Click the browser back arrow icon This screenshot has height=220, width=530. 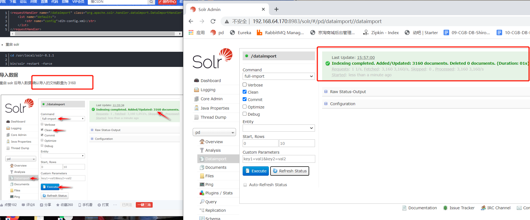tap(191, 21)
